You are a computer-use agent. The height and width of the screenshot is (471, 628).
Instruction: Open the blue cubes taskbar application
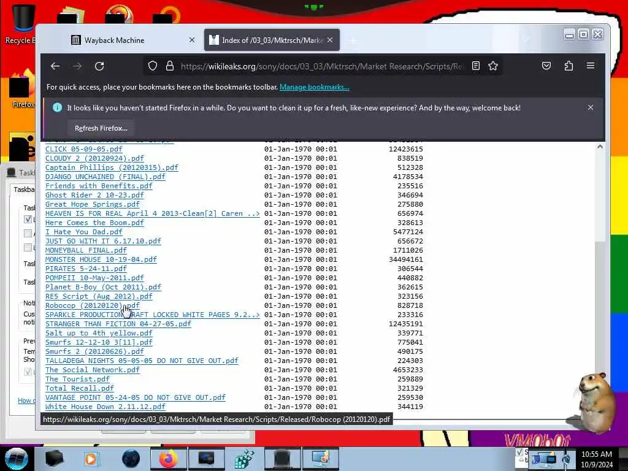tap(244, 459)
